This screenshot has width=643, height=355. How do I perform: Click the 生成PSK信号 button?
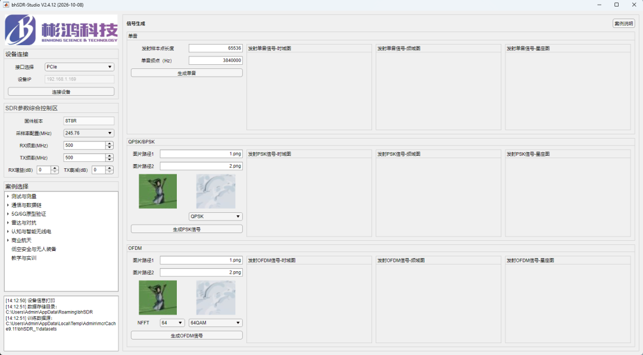pyautogui.click(x=186, y=229)
